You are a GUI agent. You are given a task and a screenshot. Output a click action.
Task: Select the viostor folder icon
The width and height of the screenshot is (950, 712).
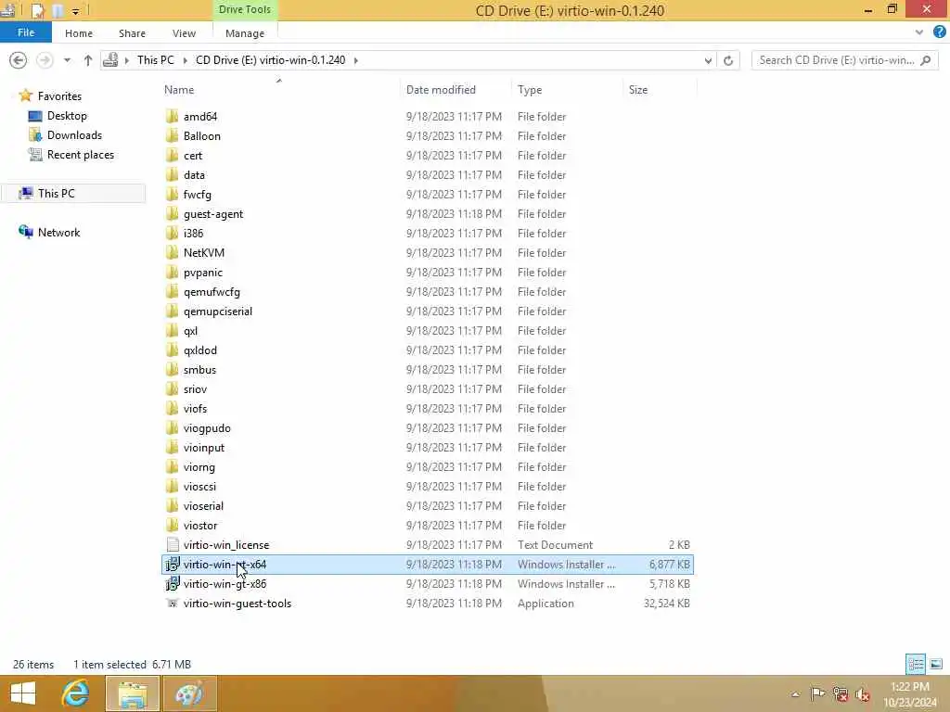172,525
